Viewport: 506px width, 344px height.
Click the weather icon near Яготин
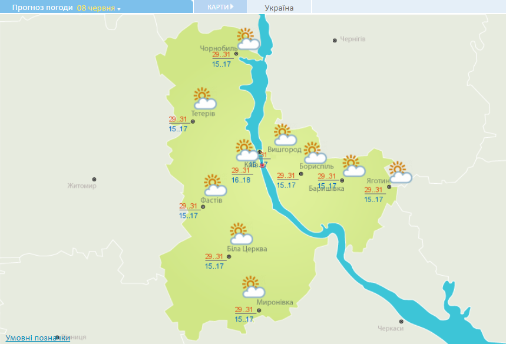pyautogui.click(x=400, y=173)
